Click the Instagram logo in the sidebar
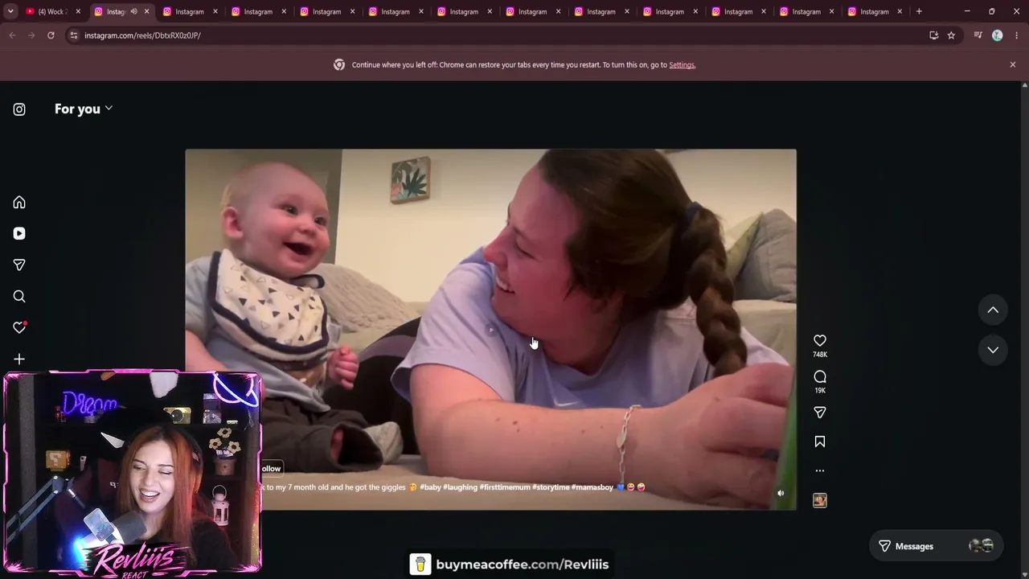Screen dimensions: 1029x579 19,109
